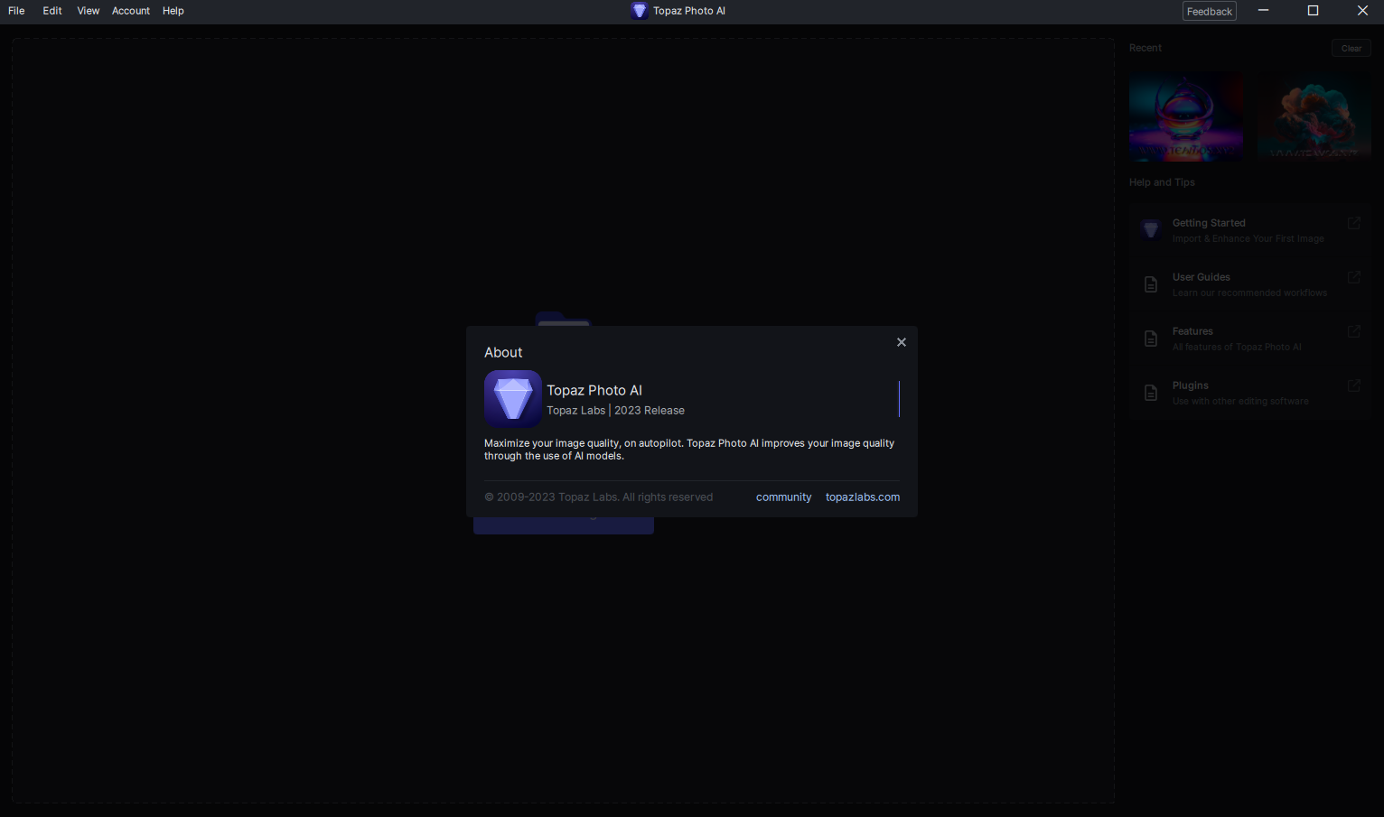Click the document icon beside User Guides
1384x817 pixels.
tap(1151, 284)
